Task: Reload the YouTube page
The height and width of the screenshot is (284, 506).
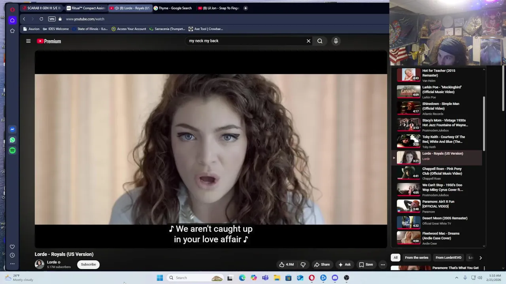Action: pos(41,19)
